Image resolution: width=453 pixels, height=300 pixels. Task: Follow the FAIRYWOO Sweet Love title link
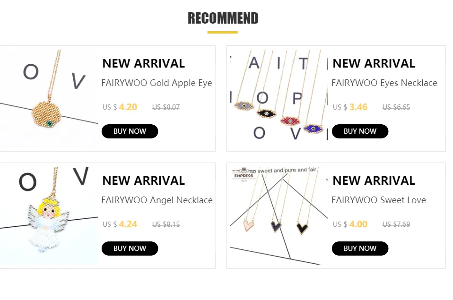click(x=378, y=200)
